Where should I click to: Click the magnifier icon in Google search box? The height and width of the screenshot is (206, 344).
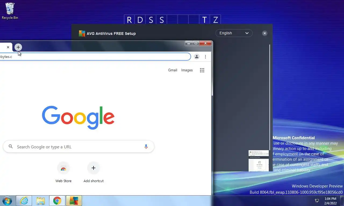[11, 146]
